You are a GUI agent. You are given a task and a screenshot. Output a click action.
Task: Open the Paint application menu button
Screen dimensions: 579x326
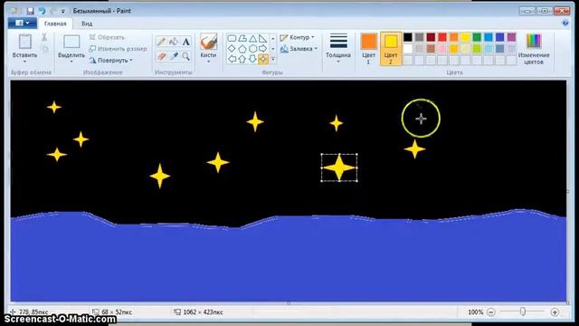pyautogui.click(x=22, y=24)
